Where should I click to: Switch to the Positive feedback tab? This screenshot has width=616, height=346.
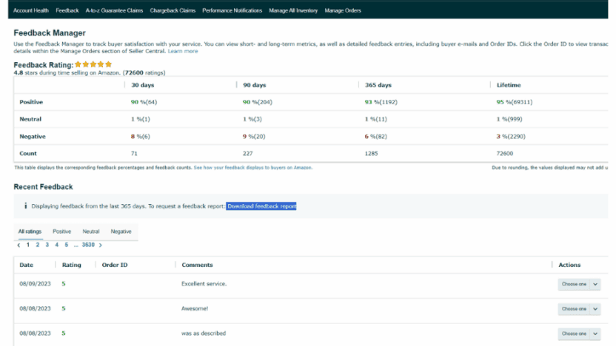(x=62, y=231)
